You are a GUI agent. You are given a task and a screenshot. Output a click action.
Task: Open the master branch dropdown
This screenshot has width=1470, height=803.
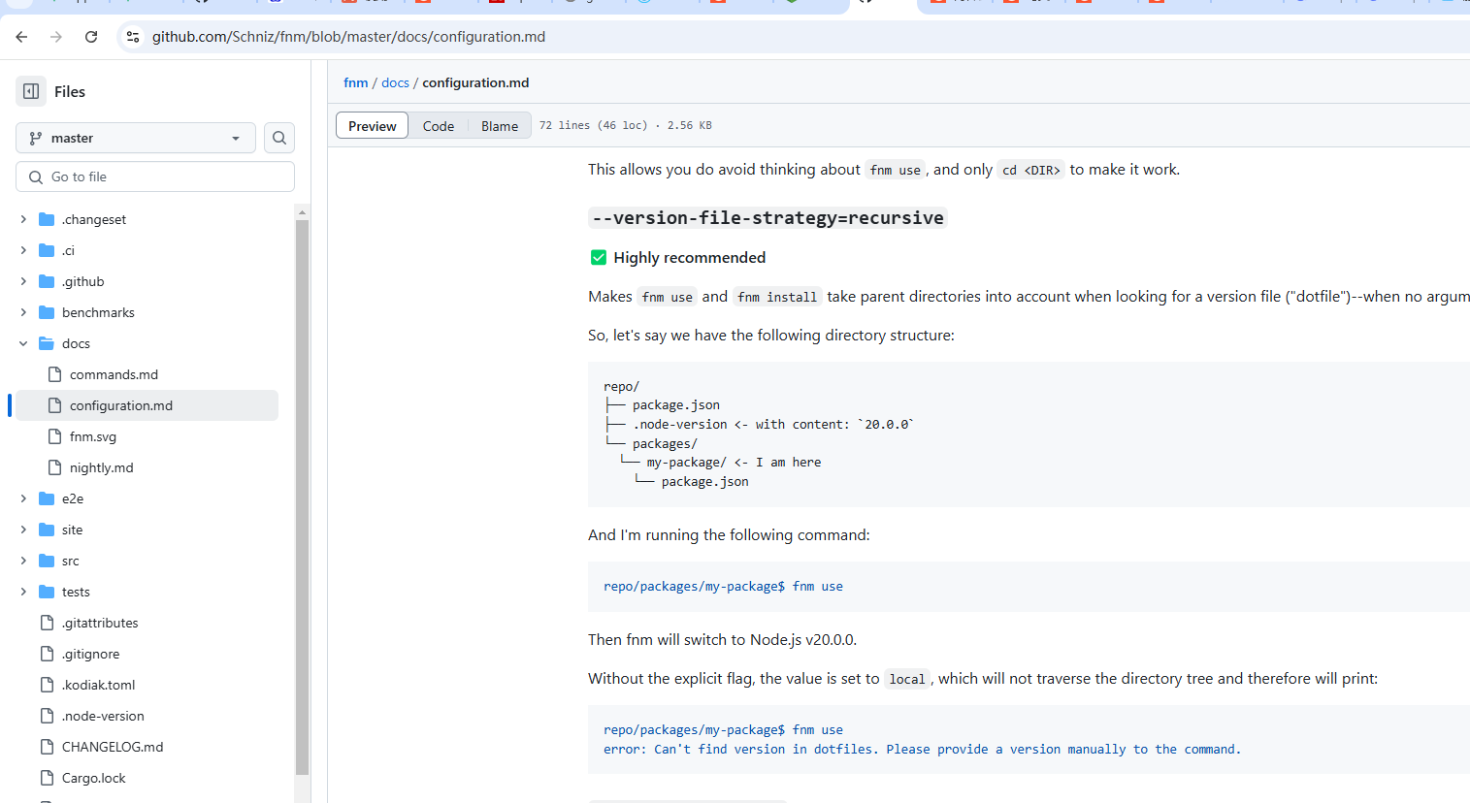coord(136,138)
